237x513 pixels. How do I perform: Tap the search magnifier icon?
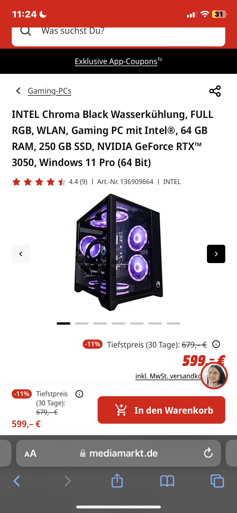pos(25,31)
